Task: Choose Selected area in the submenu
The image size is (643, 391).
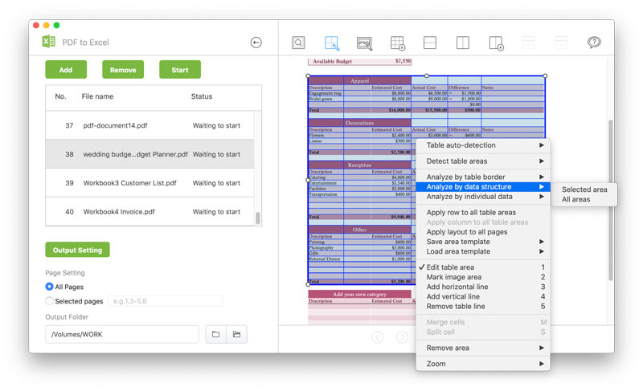Action: [584, 189]
